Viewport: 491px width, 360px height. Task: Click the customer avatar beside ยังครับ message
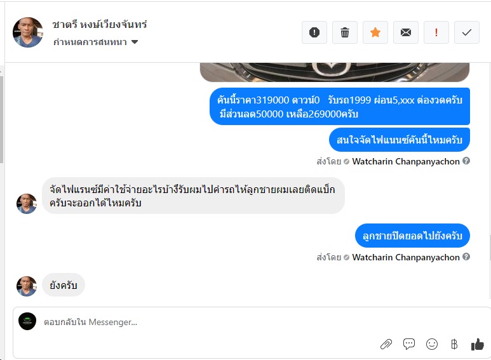point(27,286)
